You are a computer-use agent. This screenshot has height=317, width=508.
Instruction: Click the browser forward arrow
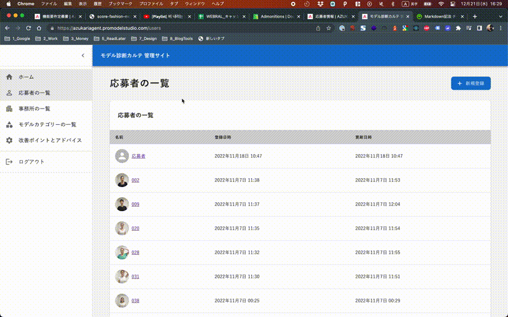click(18, 28)
